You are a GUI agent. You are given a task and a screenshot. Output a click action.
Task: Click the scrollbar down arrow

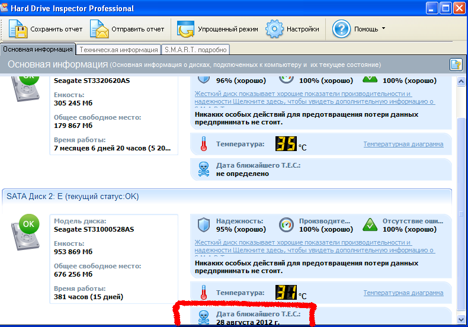[x=461, y=319]
